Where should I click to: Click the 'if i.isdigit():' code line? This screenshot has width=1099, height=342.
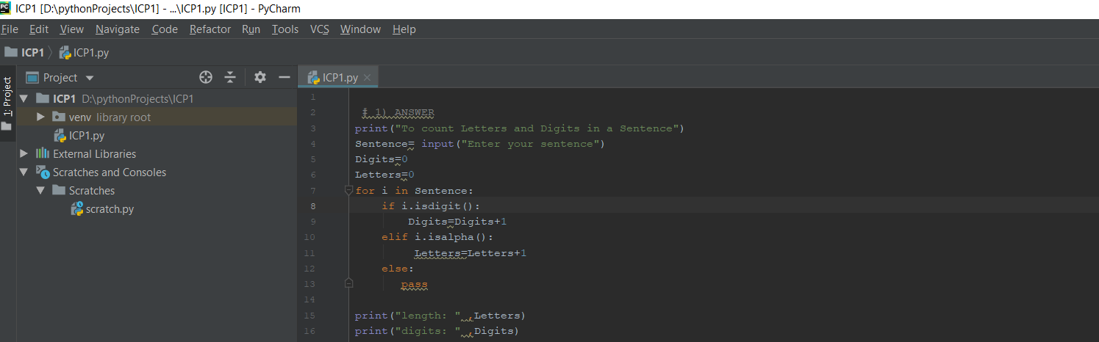(x=431, y=206)
